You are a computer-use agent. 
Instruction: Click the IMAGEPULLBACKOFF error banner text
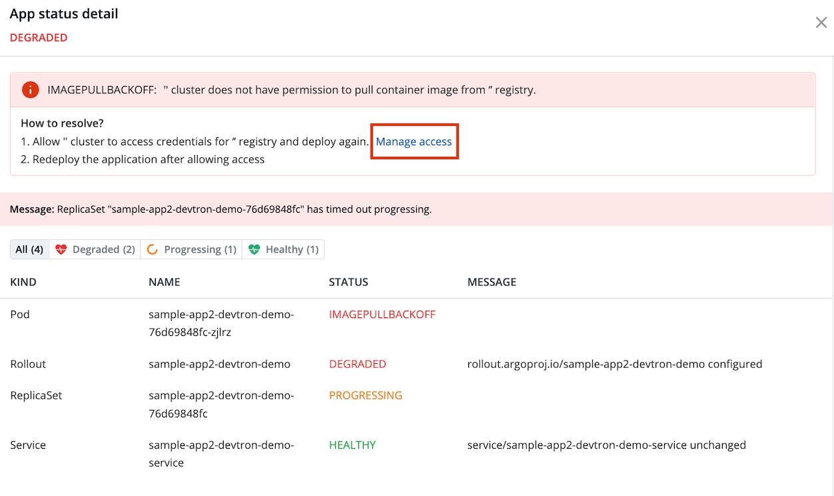tap(292, 89)
